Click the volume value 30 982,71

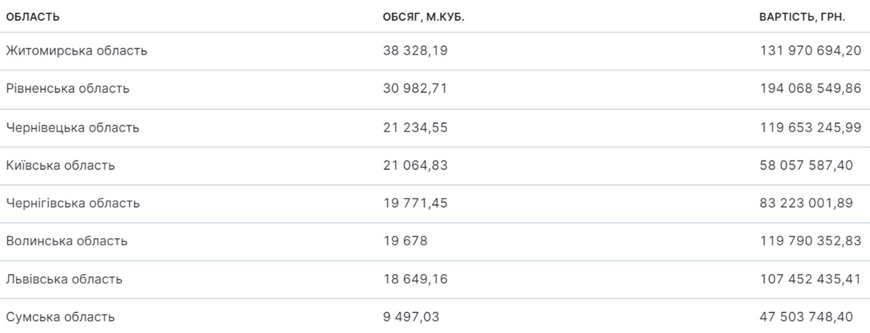(415, 89)
